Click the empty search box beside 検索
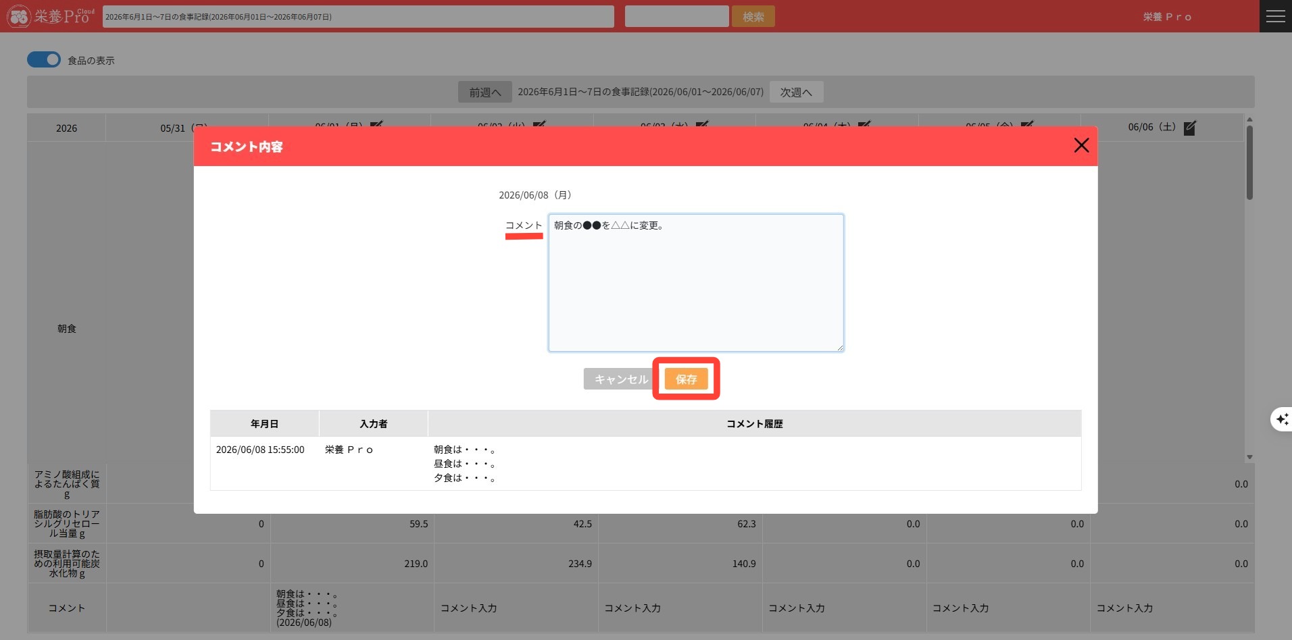The height and width of the screenshot is (640, 1292). click(x=676, y=16)
